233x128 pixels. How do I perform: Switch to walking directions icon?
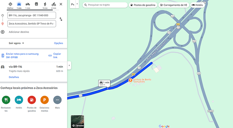pos(45,4)
